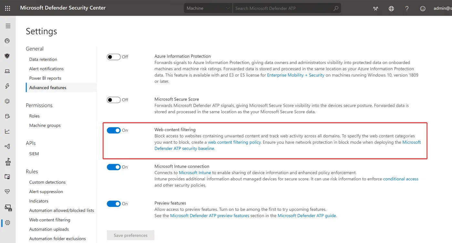Open the app launcher waffle icon
Screen dimensions: 452x243
[x=8, y=8]
